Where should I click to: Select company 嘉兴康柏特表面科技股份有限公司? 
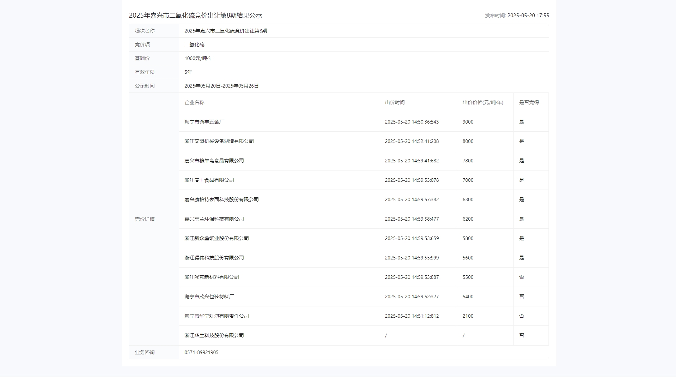point(221,199)
